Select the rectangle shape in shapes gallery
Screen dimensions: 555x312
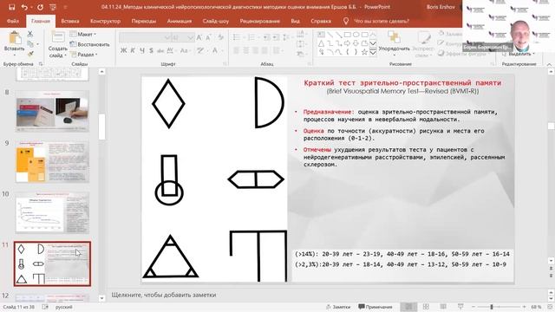tap(347, 35)
